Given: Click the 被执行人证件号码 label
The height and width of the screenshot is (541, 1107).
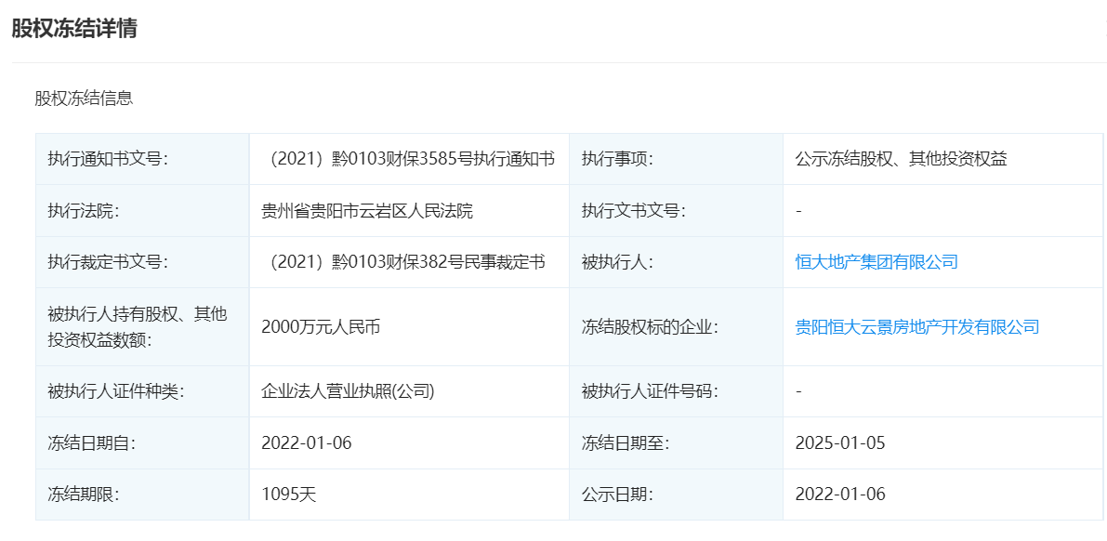Looking at the screenshot, I should coord(650,391).
